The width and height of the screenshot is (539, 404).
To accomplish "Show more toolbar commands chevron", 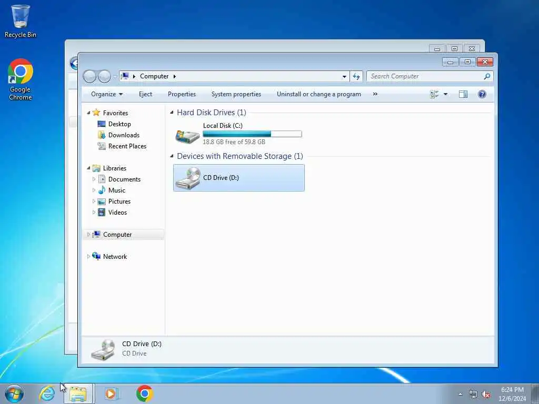I will [x=375, y=94].
